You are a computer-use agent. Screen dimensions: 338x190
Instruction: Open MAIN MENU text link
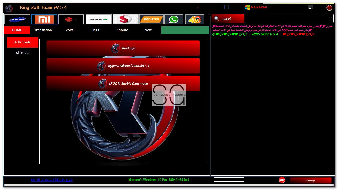point(259,7)
